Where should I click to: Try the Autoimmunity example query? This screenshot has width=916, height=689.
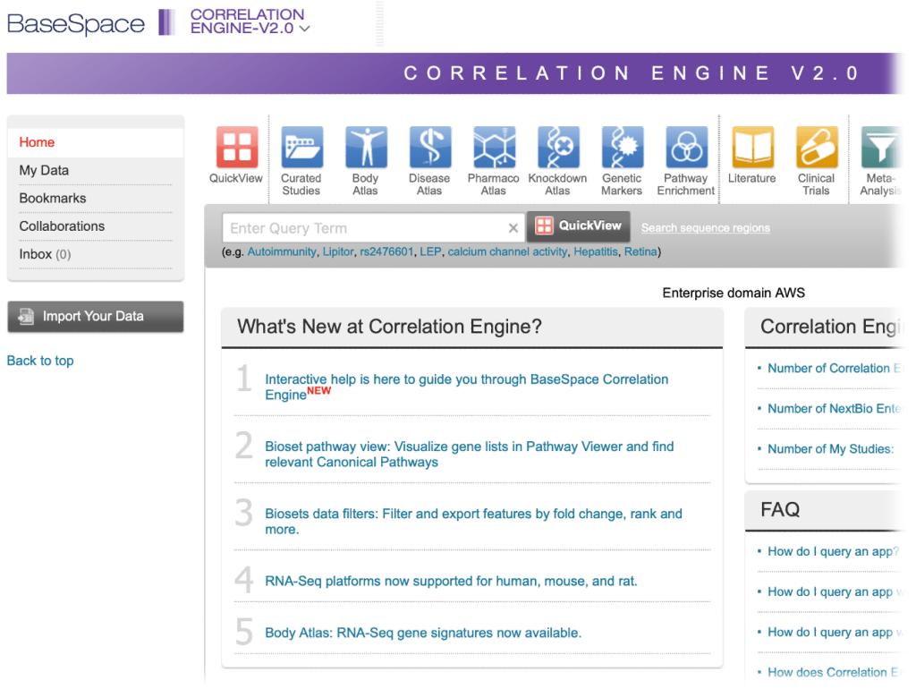pyautogui.click(x=282, y=251)
